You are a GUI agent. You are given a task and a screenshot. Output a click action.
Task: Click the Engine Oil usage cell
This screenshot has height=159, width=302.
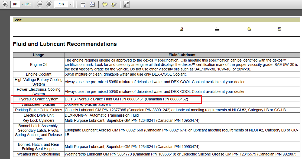pyautogui.click(x=38, y=65)
